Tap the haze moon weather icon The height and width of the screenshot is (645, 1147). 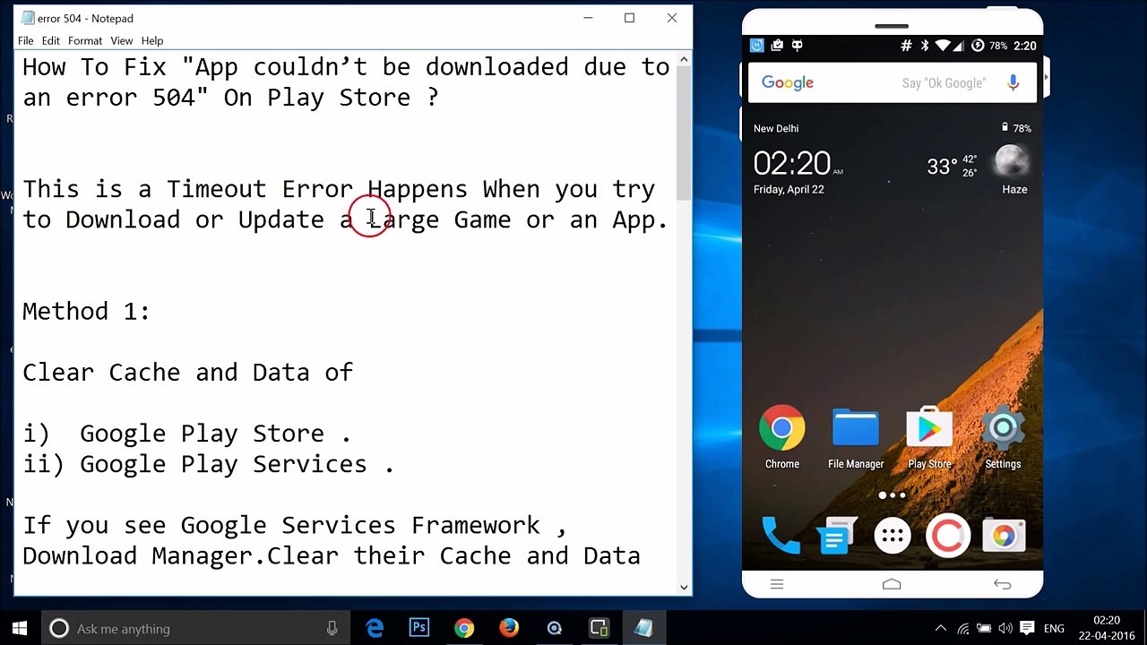click(x=1012, y=161)
